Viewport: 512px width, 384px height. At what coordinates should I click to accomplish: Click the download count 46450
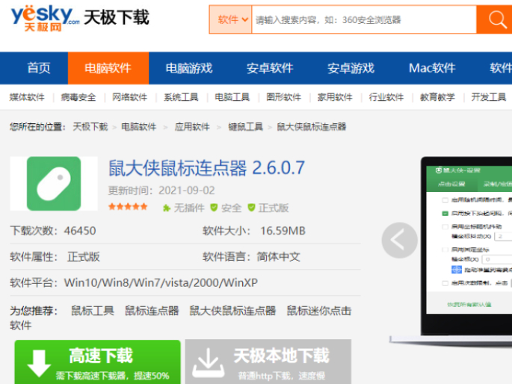coord(80,231)
